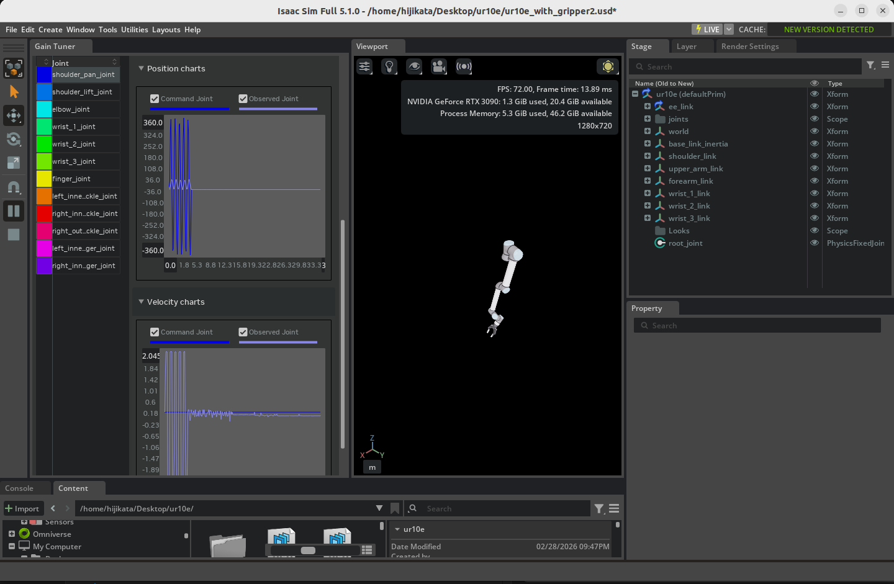Pause the simulation
The width and height of the screenshot is (894, 584).
(14, 211)
